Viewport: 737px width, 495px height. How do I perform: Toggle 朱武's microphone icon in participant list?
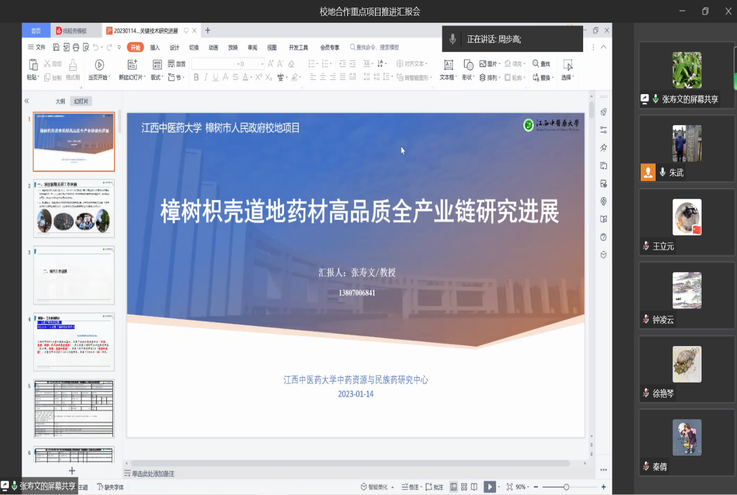point(662,172)
